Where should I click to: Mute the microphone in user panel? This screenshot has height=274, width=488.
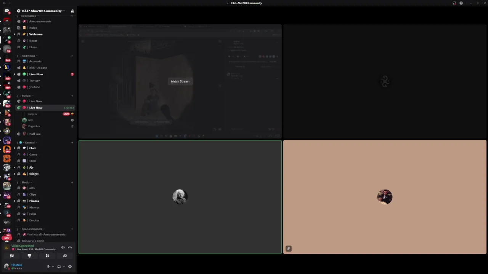[x=48, y=267]
